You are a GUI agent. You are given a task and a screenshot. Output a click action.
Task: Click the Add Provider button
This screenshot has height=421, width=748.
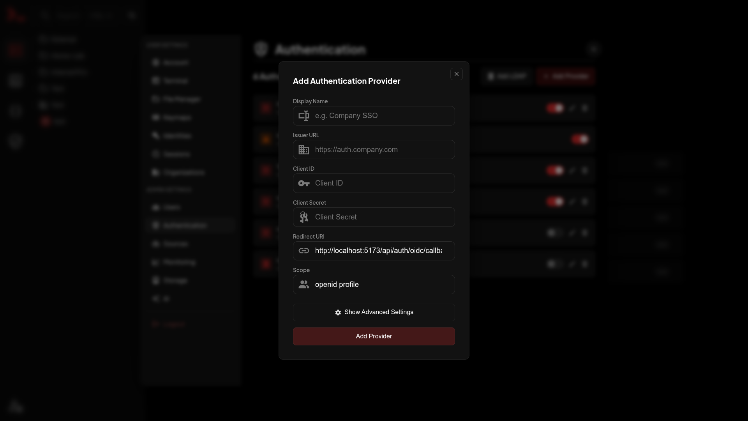(x=374, y=336)
